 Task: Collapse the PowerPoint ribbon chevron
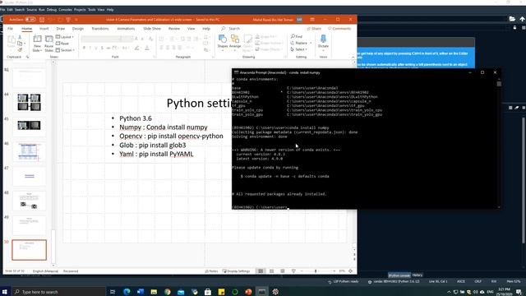click(x=353, y=57)
